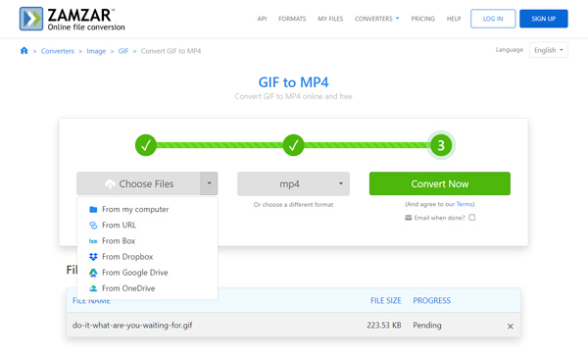Image resolution: width=588 pixels, height=358 pixels.
Task: Click the envelope email icon
Action: click(409, 218)
